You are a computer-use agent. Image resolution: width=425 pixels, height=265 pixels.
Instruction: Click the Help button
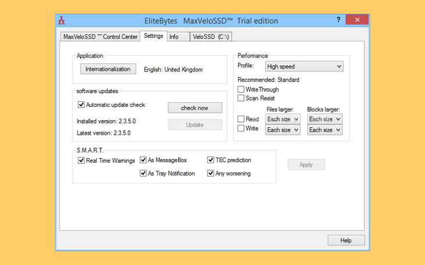(x=346, y=240)
